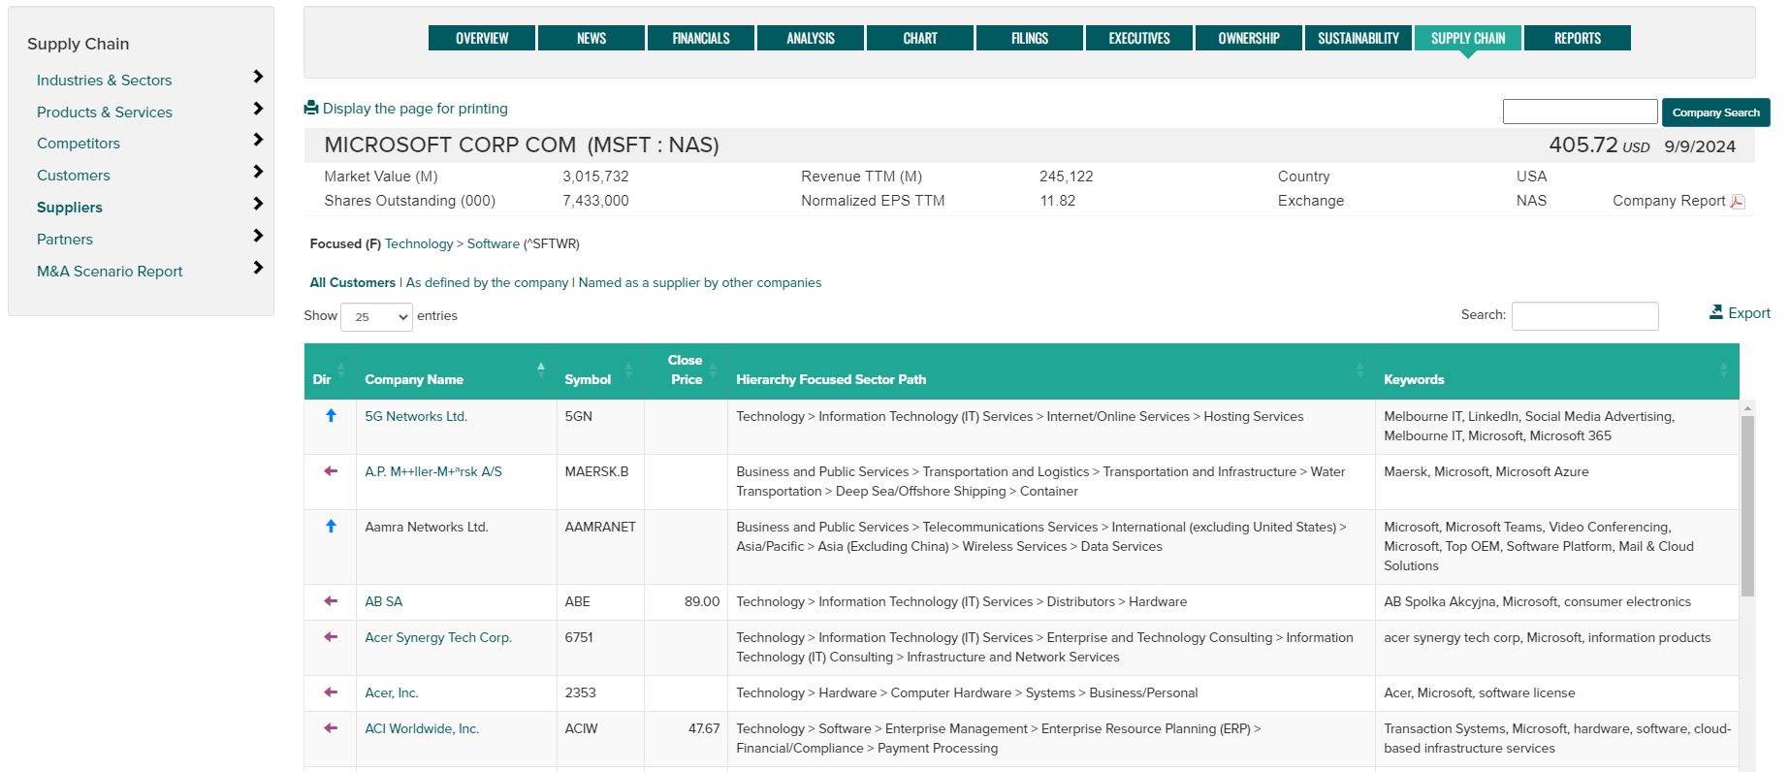Image resolution: width=1790 pixels, height=772 pixels.
Task: Click the Export link
Action: tap(1749, 313)
